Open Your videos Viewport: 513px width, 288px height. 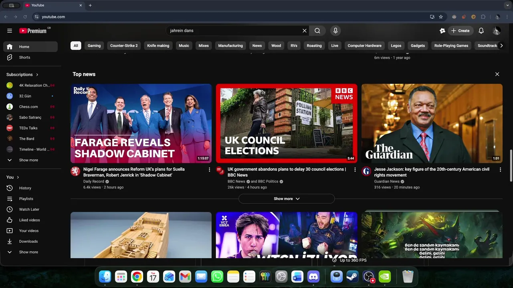point(30,231)
